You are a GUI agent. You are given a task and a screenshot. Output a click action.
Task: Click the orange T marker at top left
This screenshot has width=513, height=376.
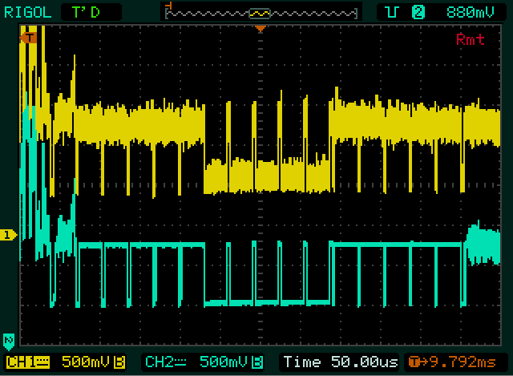click(30, 37)
